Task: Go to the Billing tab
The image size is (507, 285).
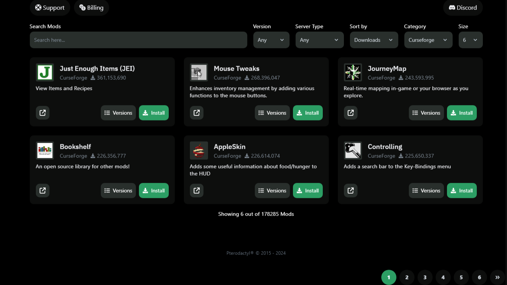Action: pyautogui.click(x=91, y=8)
